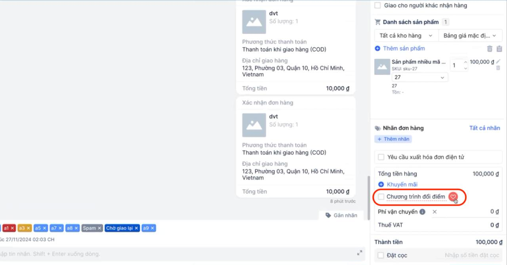Click the badge 1 beside Danh sách sản phẩm

point(446,22)
